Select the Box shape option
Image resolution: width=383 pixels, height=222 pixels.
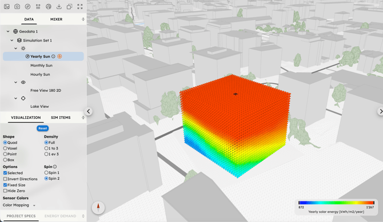click(5, 160)
